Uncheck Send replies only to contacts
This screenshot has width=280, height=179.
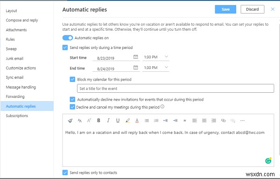point(65,172)
